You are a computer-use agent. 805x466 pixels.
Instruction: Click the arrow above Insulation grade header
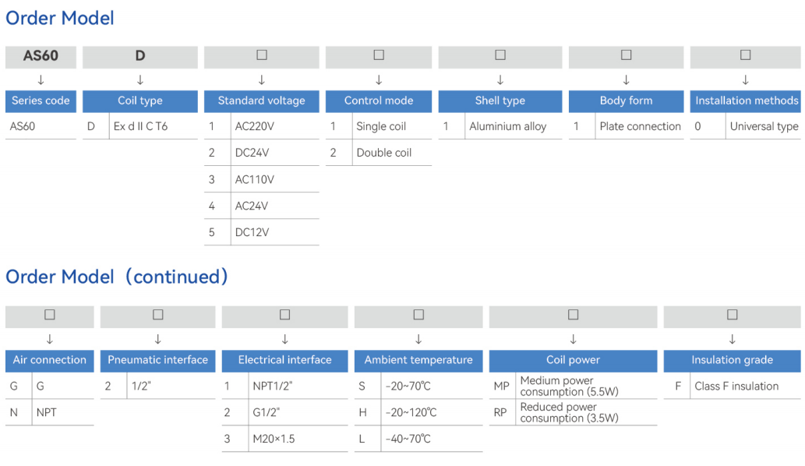732,339
